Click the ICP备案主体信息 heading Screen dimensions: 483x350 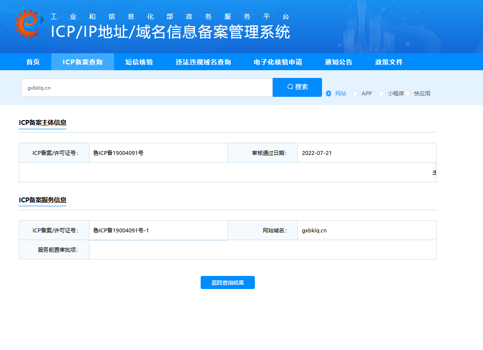click(43, 123)
